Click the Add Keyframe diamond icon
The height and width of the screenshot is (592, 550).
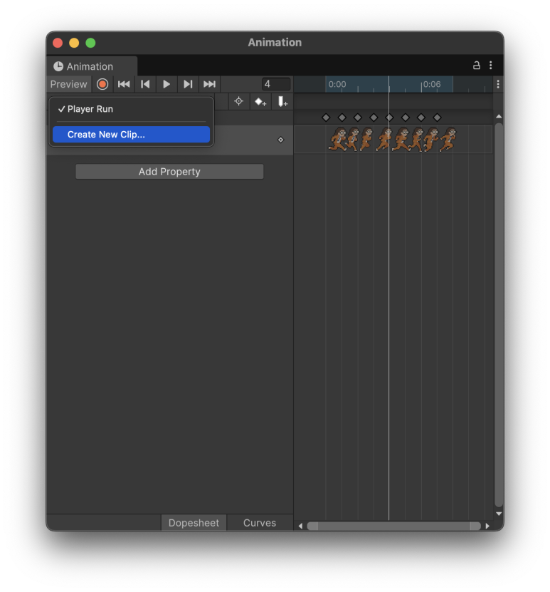[260, 102]
